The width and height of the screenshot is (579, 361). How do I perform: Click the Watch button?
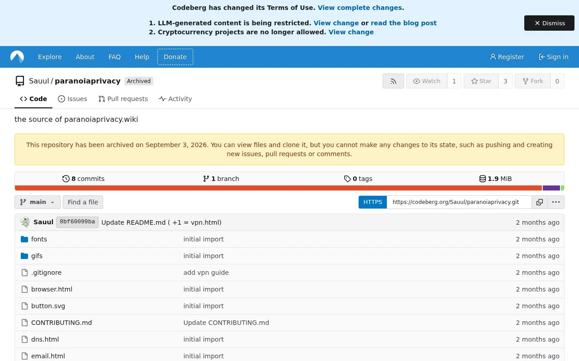[427, 81]
